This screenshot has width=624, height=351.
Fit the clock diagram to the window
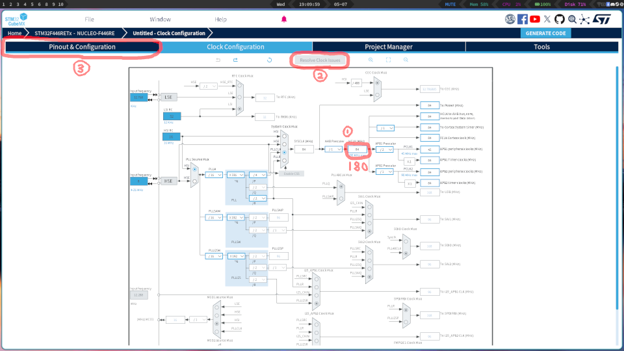coord(389,60)
